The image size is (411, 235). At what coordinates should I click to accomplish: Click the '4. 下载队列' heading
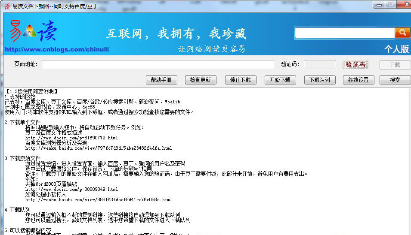18,210
